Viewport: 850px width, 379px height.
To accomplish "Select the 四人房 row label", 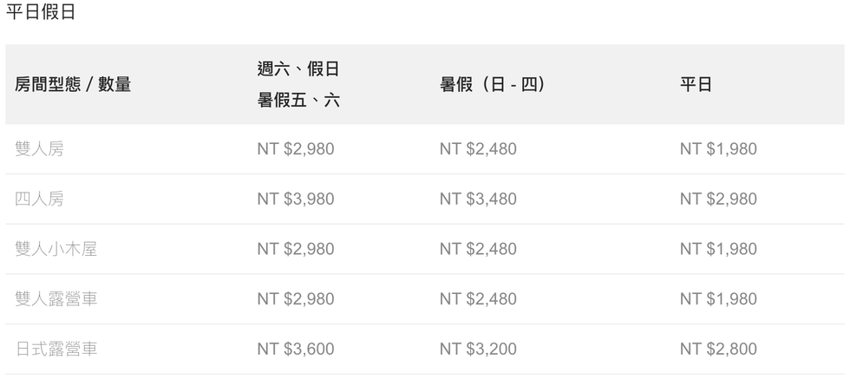I will click(x=39, y=199).
